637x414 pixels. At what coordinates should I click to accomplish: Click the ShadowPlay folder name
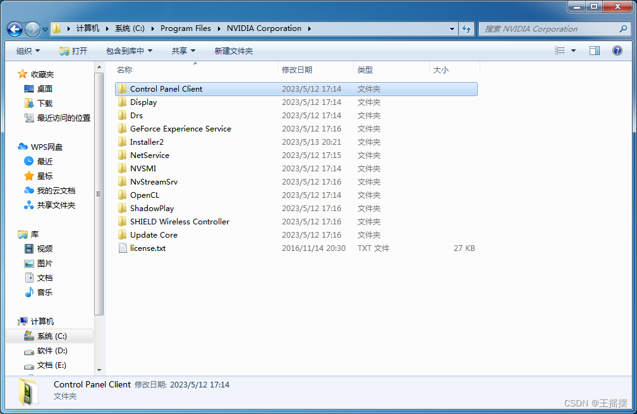pos(152,209)
